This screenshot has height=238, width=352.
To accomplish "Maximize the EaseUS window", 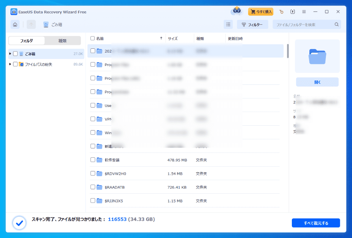I will (327, 12).
